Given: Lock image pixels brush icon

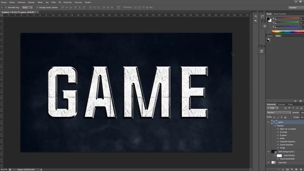Looking at the screenshot, I should 278,117.
